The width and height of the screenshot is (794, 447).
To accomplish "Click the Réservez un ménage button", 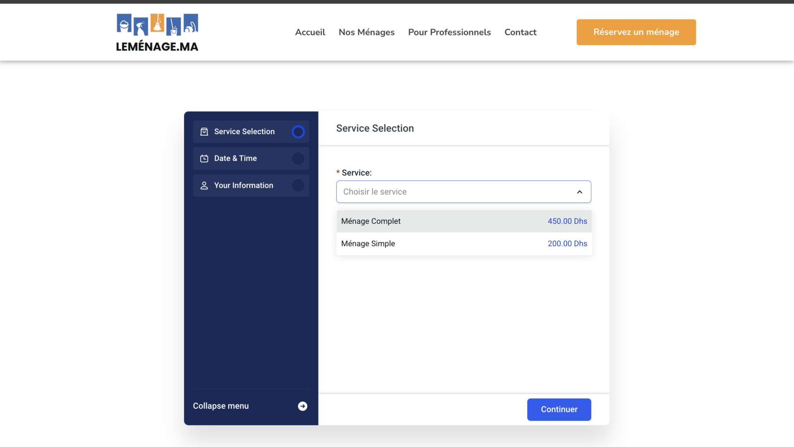I will tap(636, 32).
